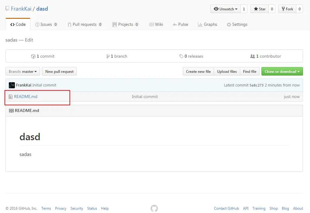Click the branch icon beside 1 branch
The image size is (310, 213).
click(108, 56)
